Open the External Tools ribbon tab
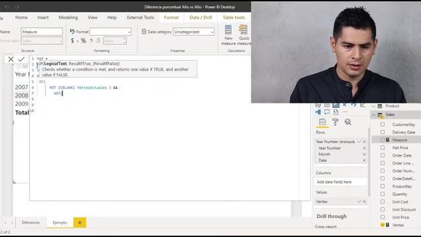421x237 pixels. pyautogui.click(x=140, y=18)
